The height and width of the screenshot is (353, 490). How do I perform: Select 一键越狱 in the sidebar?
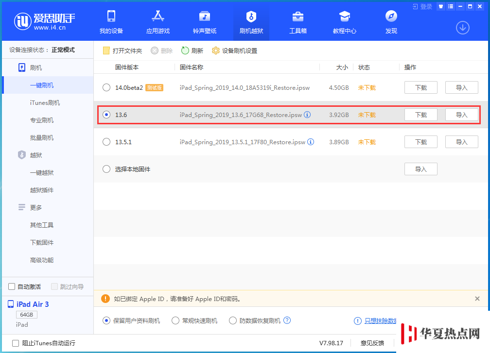click(x=42, y=172)
